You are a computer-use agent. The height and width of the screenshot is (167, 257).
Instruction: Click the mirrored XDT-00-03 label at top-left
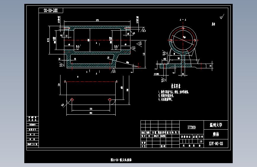51,10
